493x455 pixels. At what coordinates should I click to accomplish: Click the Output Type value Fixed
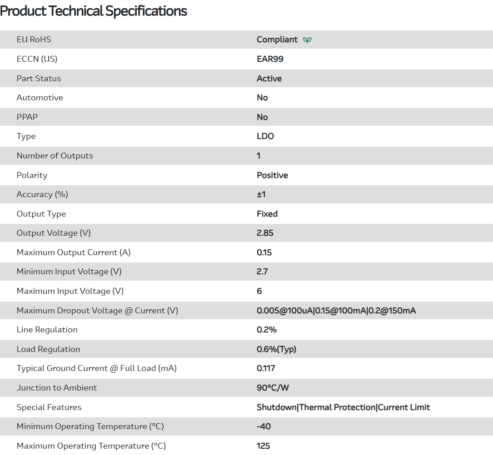tap(267, 214)
